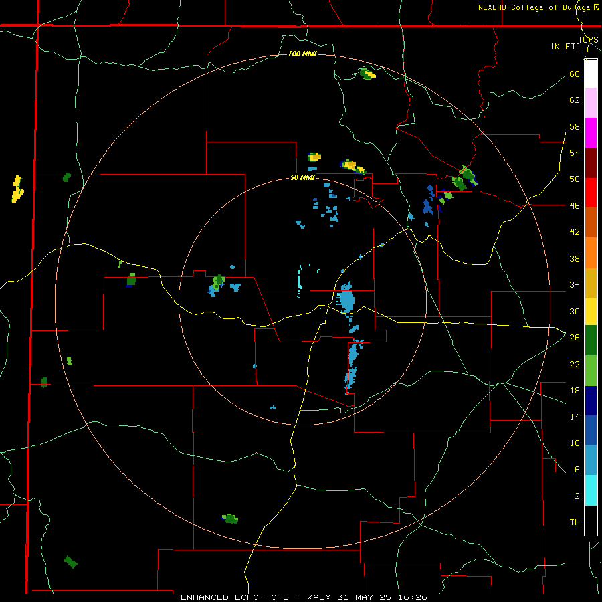Click the 'KABX' radar site identifier
Viewport: 602px width, 602px height.
(x=320, y=597)
